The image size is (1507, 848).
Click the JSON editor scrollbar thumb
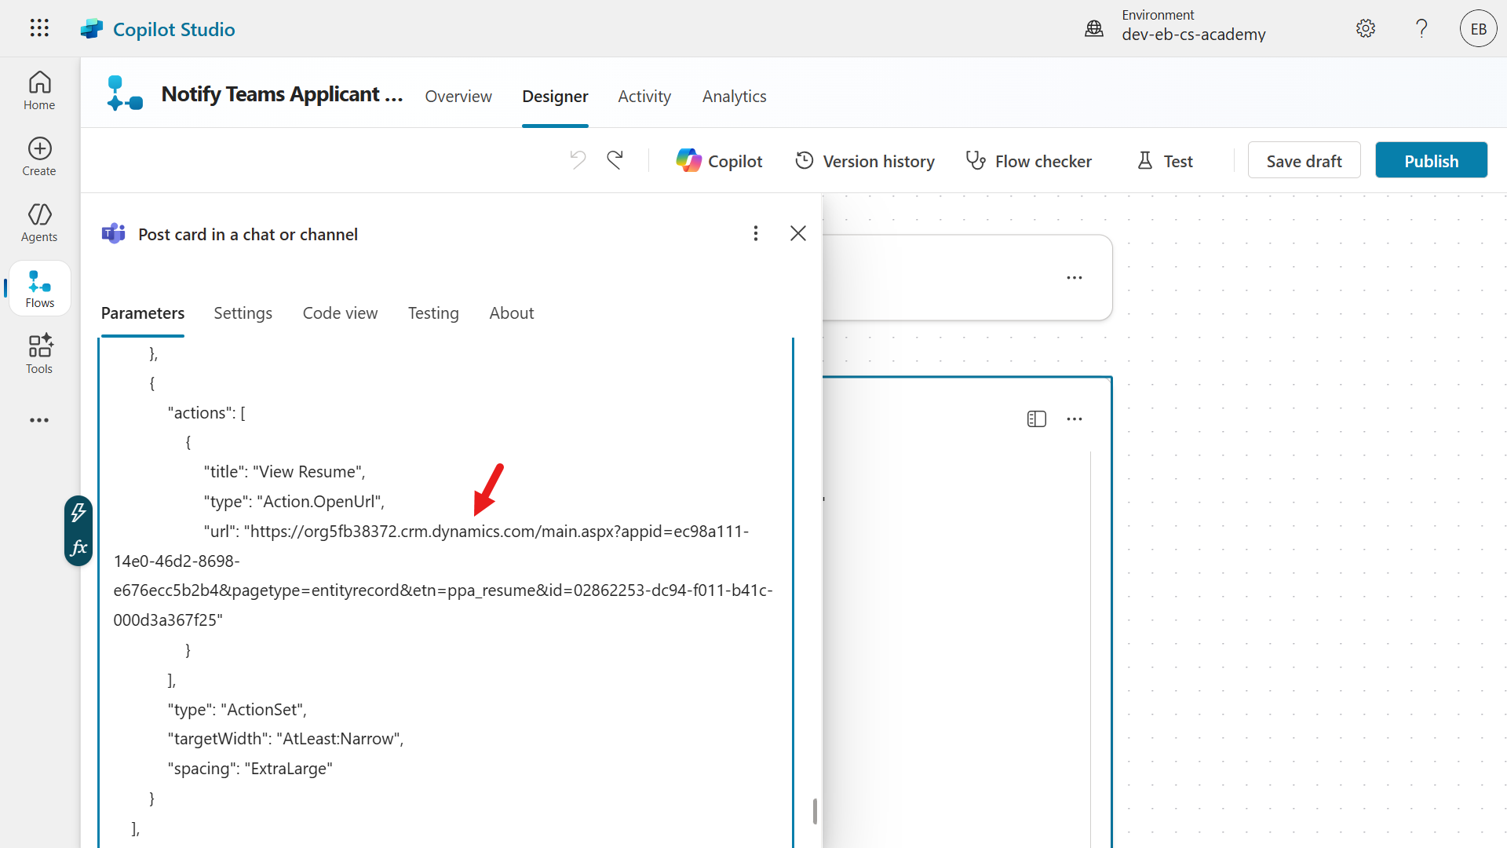815,811
